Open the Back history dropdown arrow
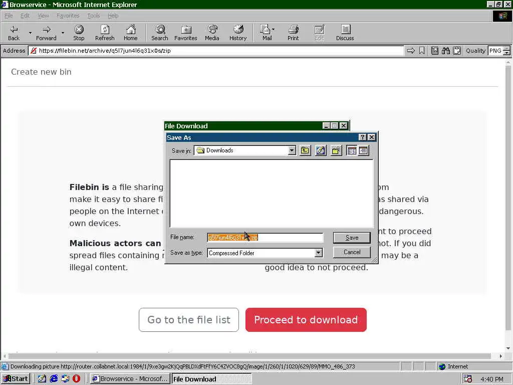The height and width of the screenshot is (385, 513). click(x=30, y=33)
